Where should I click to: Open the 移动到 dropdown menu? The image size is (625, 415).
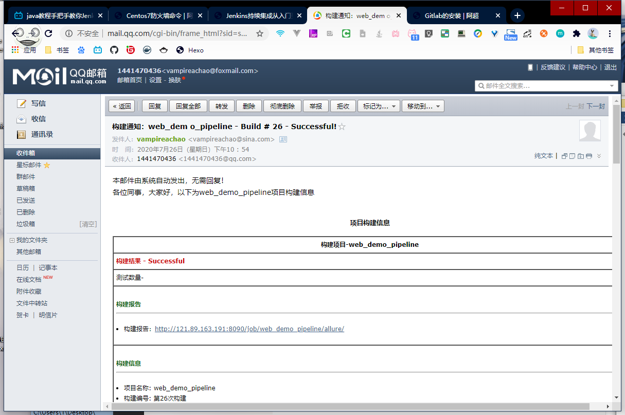tap(423, 106)
